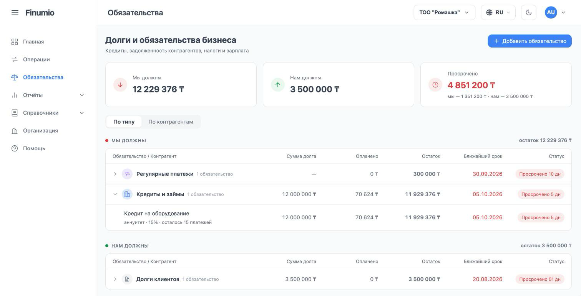Click the Просрочено 51 дн status badge
Viewport: 581px width, 296px height.
tap(540, 279)
